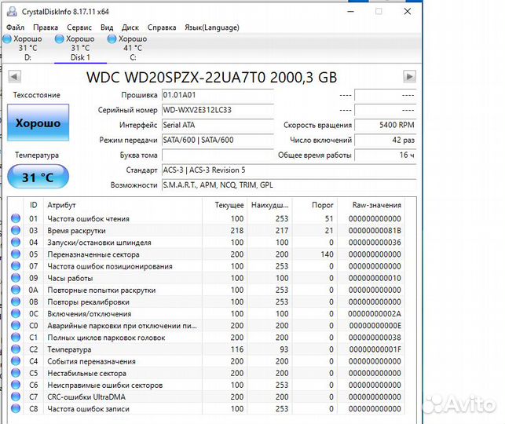Viewport: 505px width, 424px height.
Task: Click status orb for attribute 0A
Action: point(16,290)
